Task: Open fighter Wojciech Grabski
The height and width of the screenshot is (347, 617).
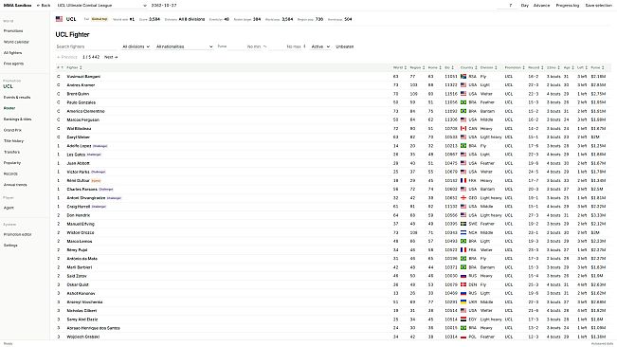Action: (x=83, y=337)
